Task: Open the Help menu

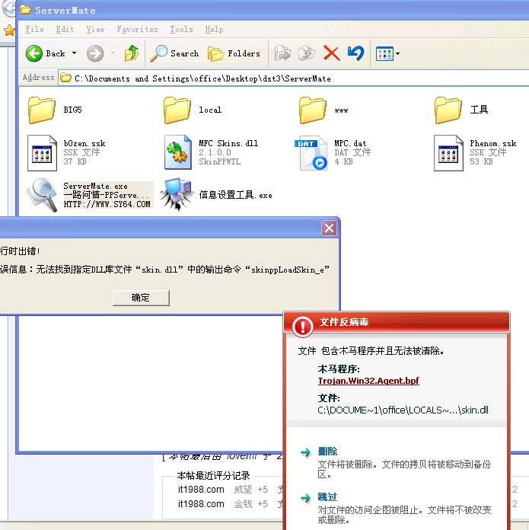Action: pyautogui.click(x=214, y=30)
